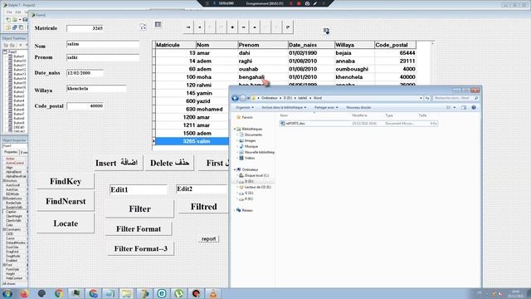Click recorder camera snapshot icon
This screenshot has height=299, width=531.
[x=307, y=3]
